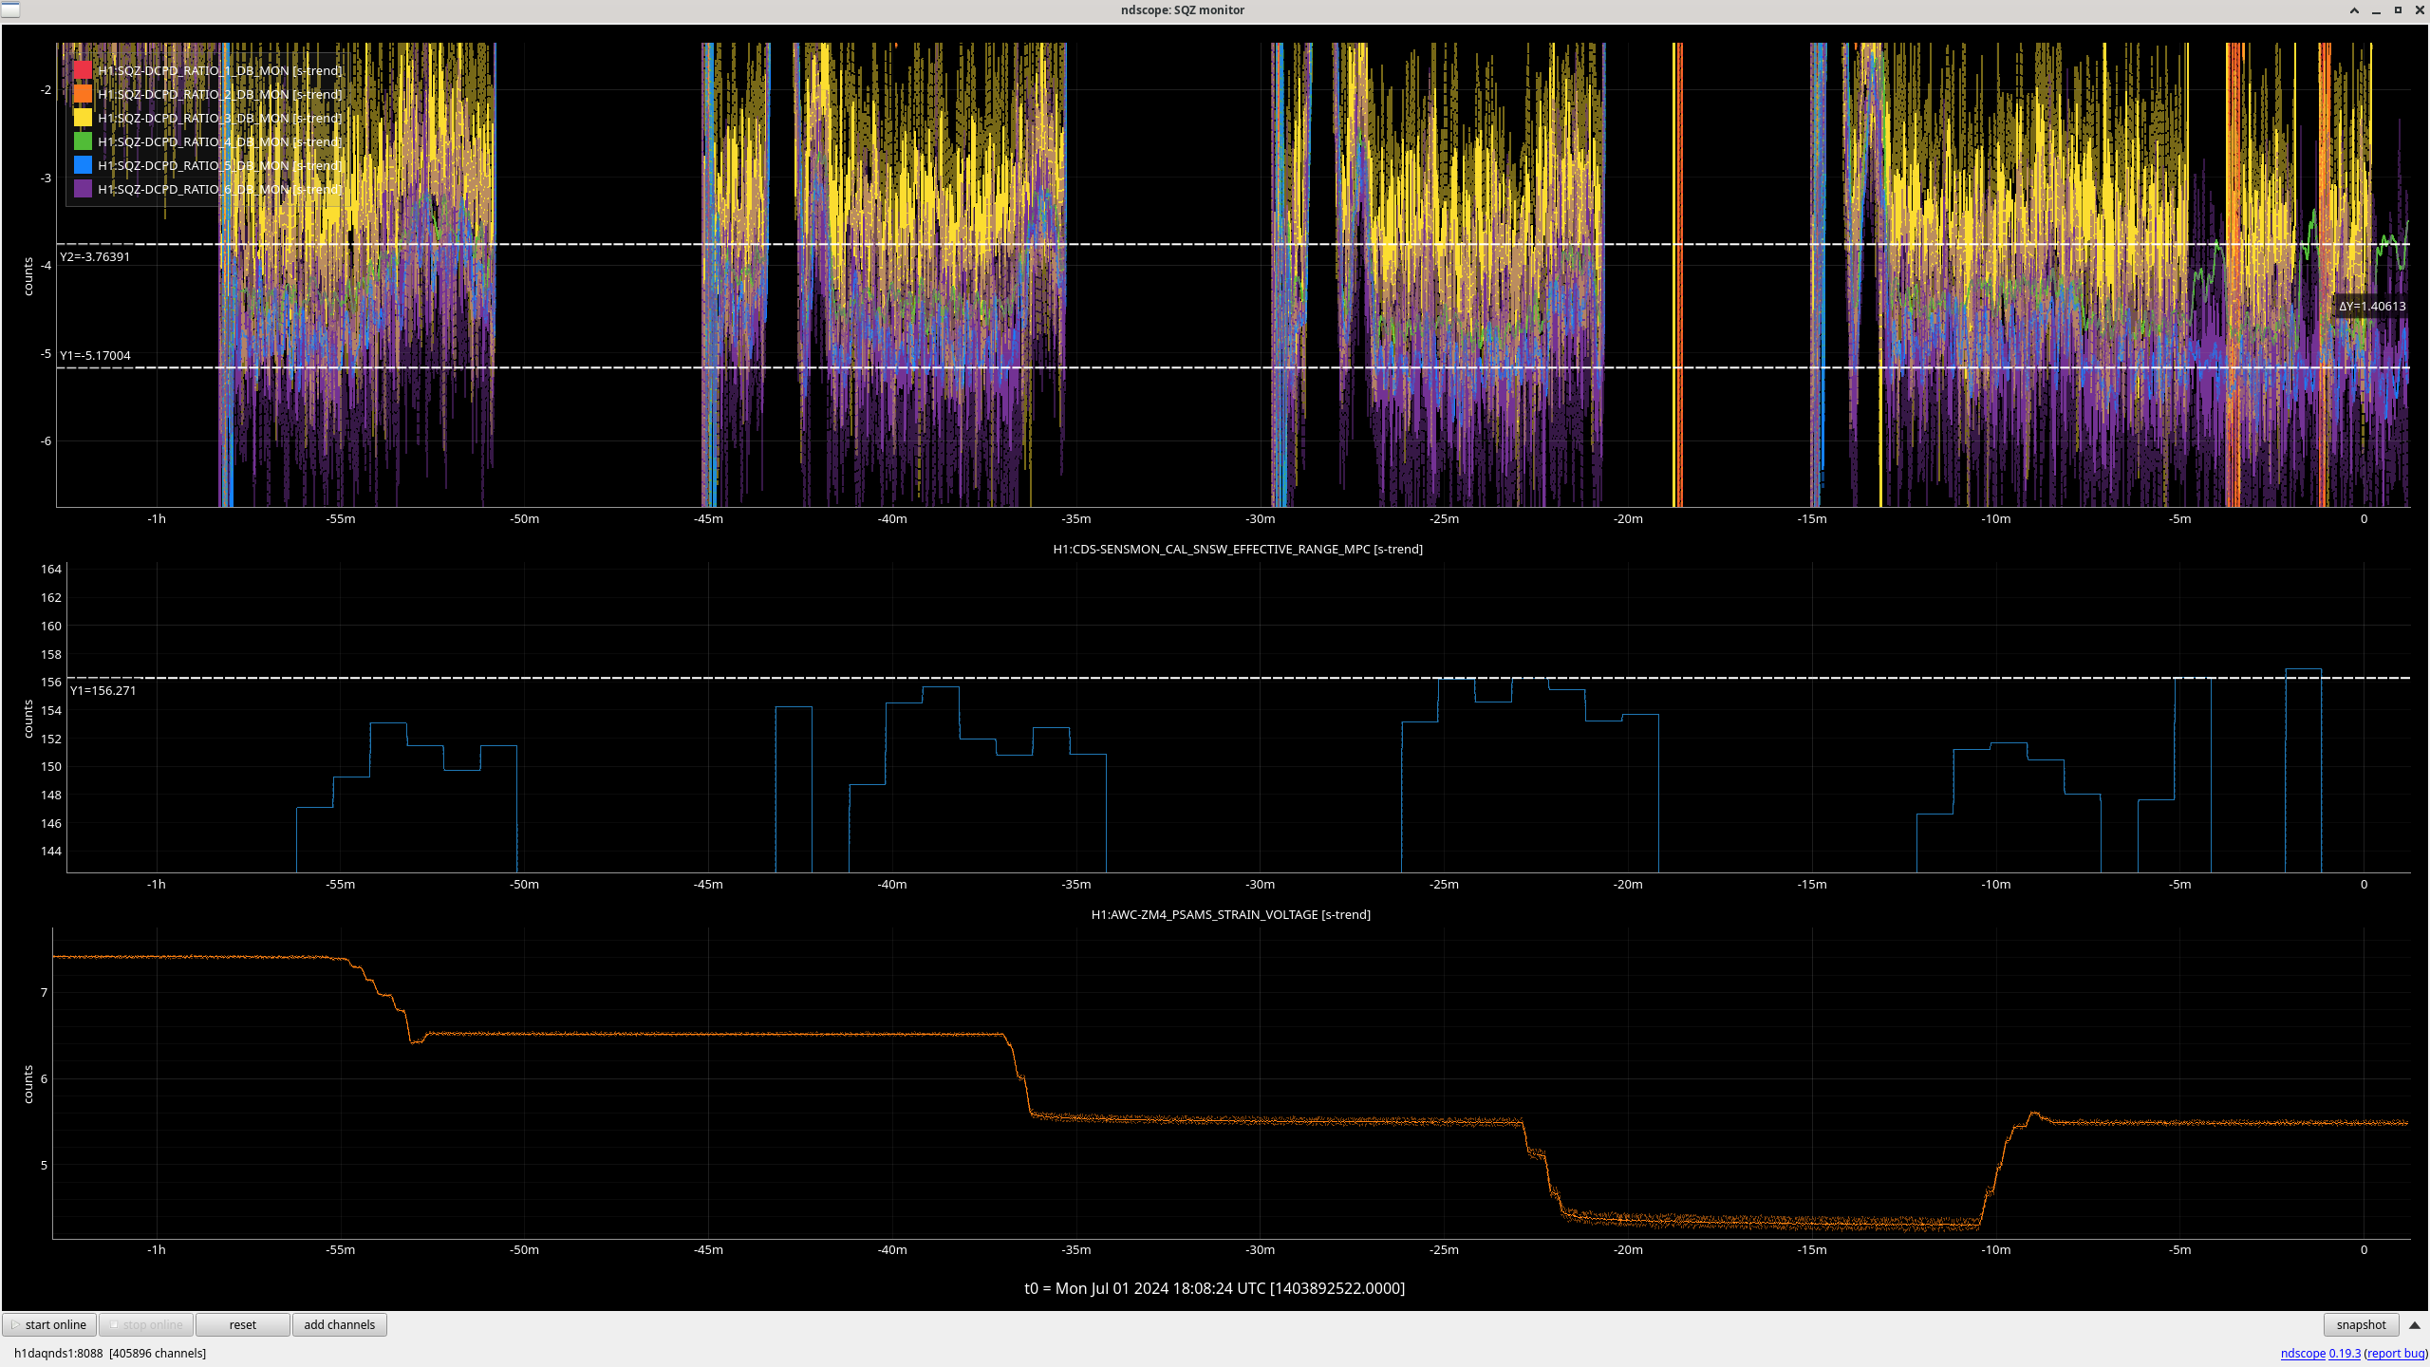The width and height of the screenshot is (2430, 1367).
Task: Click the green RATIO_4_DB_MON legend swatch
Action: click(x=83, y=141)
